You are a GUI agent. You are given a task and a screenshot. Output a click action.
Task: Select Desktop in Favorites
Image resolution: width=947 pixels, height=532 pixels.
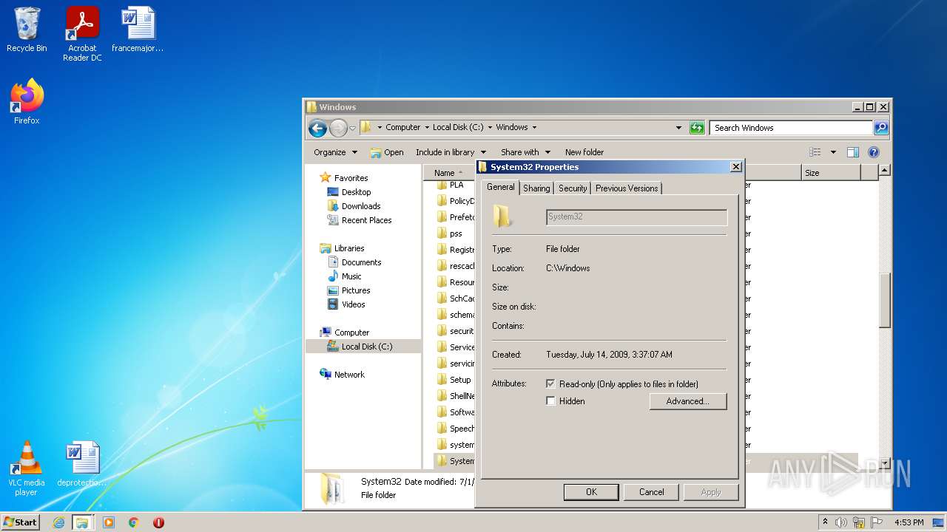pyautogui.click(x=356, y=192)
